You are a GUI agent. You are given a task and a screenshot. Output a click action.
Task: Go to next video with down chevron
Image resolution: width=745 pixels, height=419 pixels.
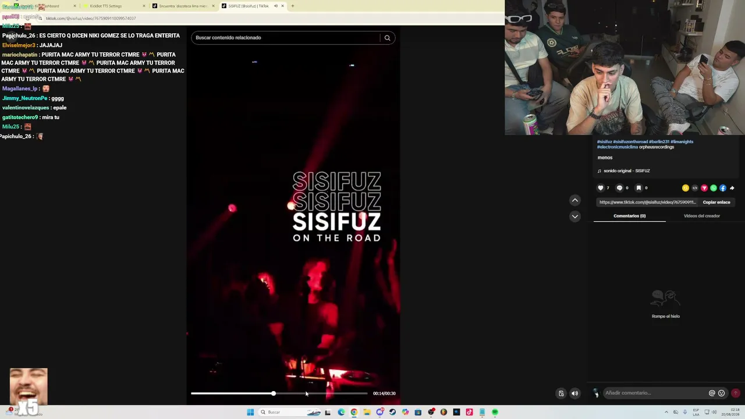click(x=575, y=216)
